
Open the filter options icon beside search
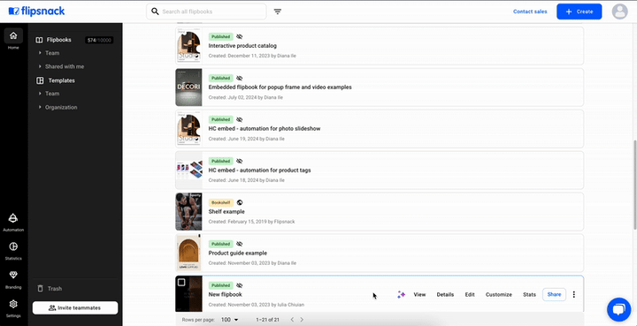pos(278,11)
